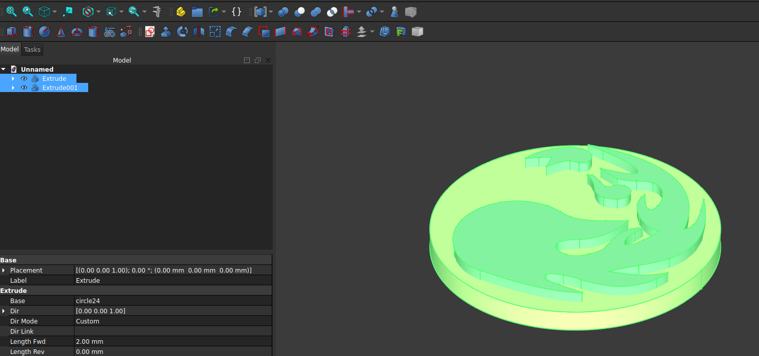Open the standard views dropdown arrow
Image resolution: width=759 pixels, height=356 pixels.
click(55, 12)
